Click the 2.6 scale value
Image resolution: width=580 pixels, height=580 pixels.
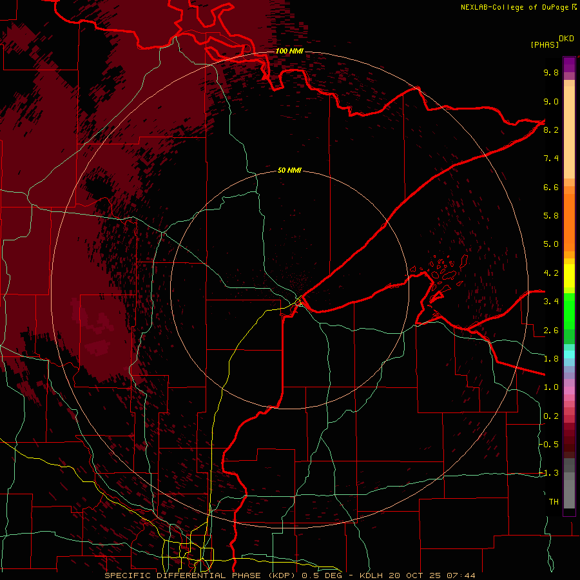click(x=551, y=331)
